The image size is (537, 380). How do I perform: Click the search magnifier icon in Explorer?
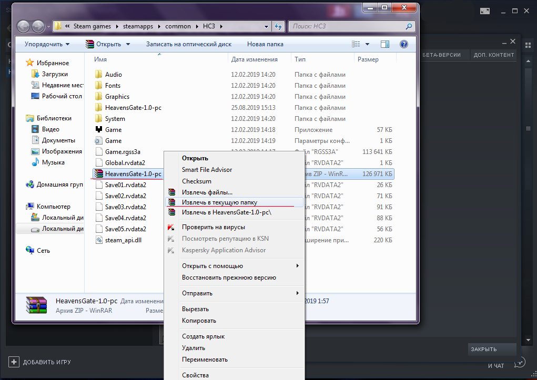pyautogui.click(x=409, y=26)
